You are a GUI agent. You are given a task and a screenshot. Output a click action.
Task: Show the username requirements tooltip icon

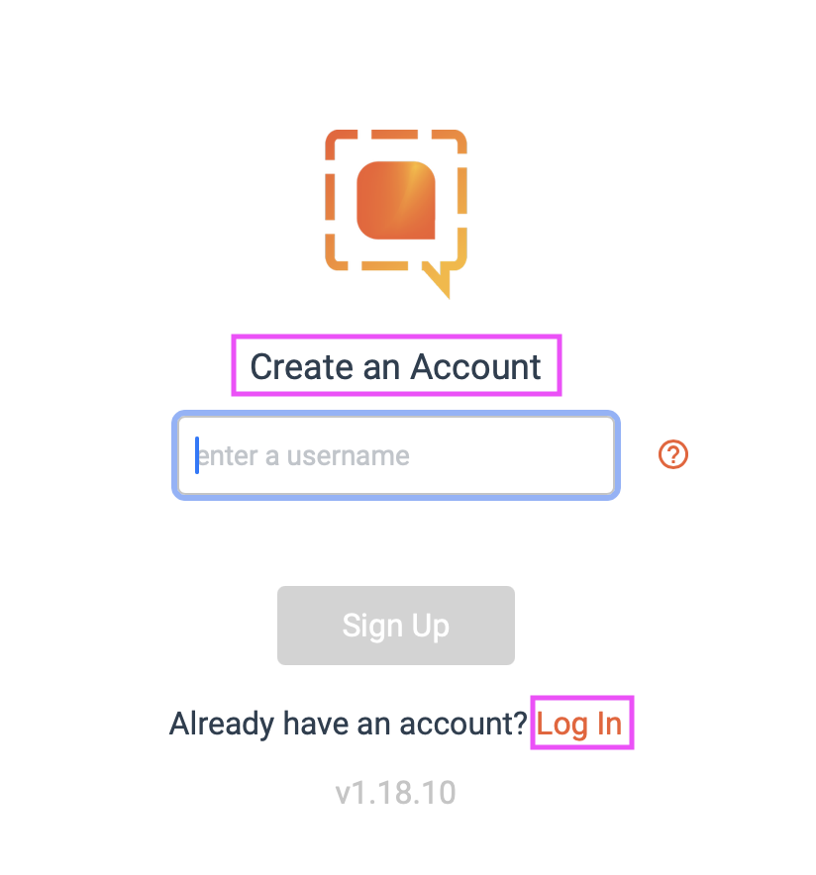coord(673,454)
